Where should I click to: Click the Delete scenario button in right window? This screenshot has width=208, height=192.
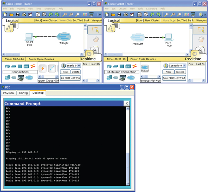180,72
